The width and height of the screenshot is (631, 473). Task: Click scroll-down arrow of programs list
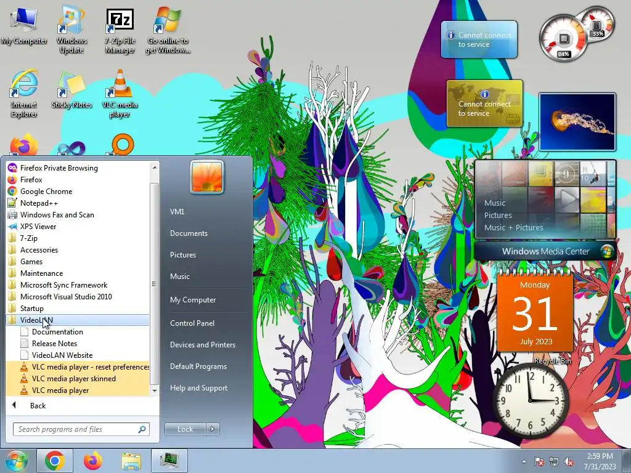point(155,390)
